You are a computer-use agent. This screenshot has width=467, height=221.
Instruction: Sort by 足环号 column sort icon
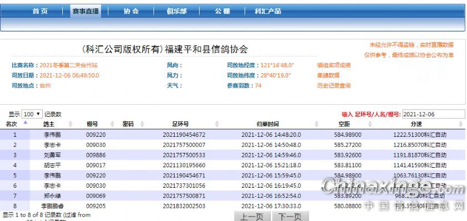click(217, 124)
